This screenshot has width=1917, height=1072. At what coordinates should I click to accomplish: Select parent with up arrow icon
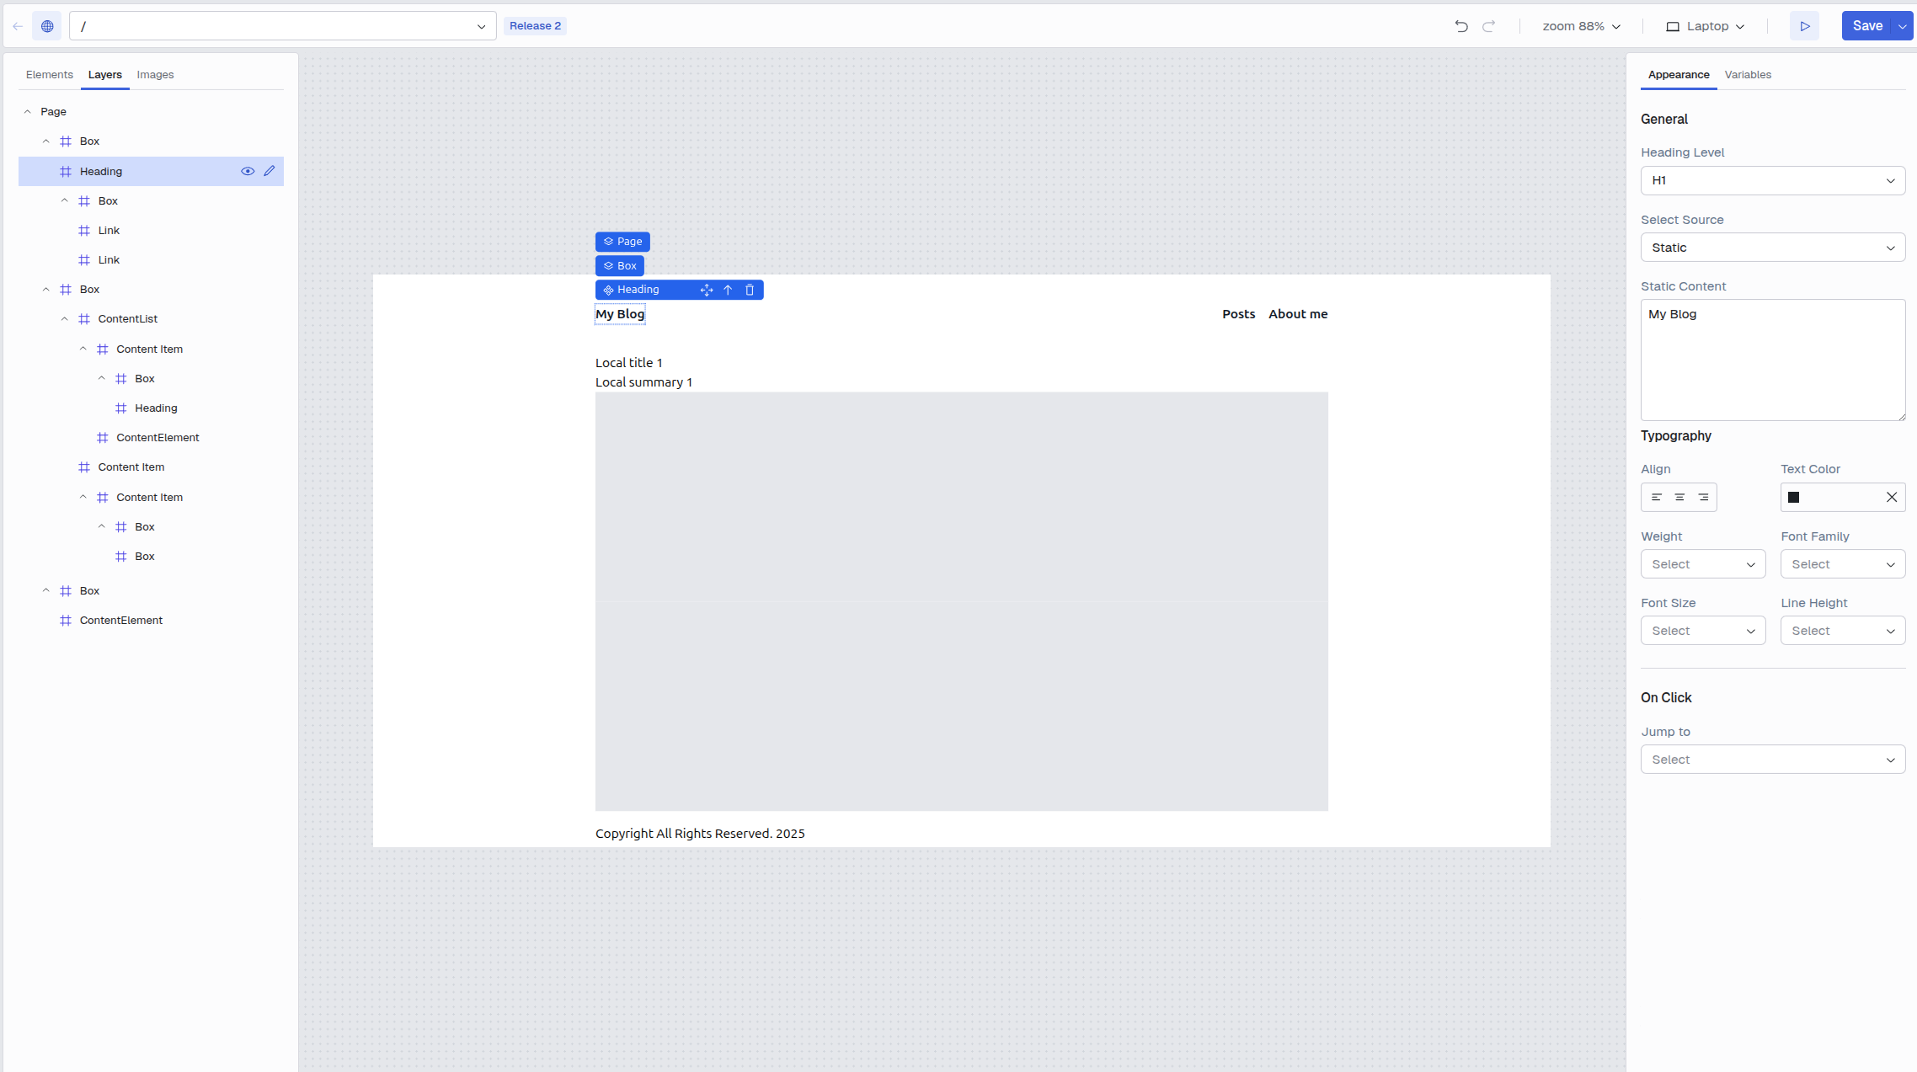(728, 290)
